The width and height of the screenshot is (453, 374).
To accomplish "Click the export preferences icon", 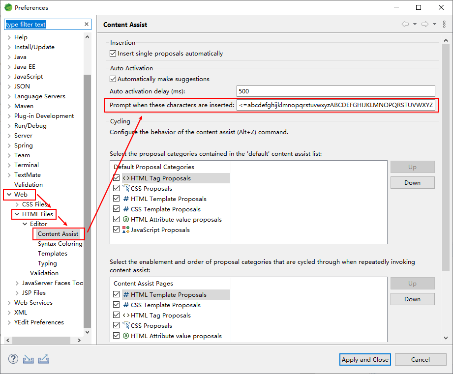I will pos(44,359).
